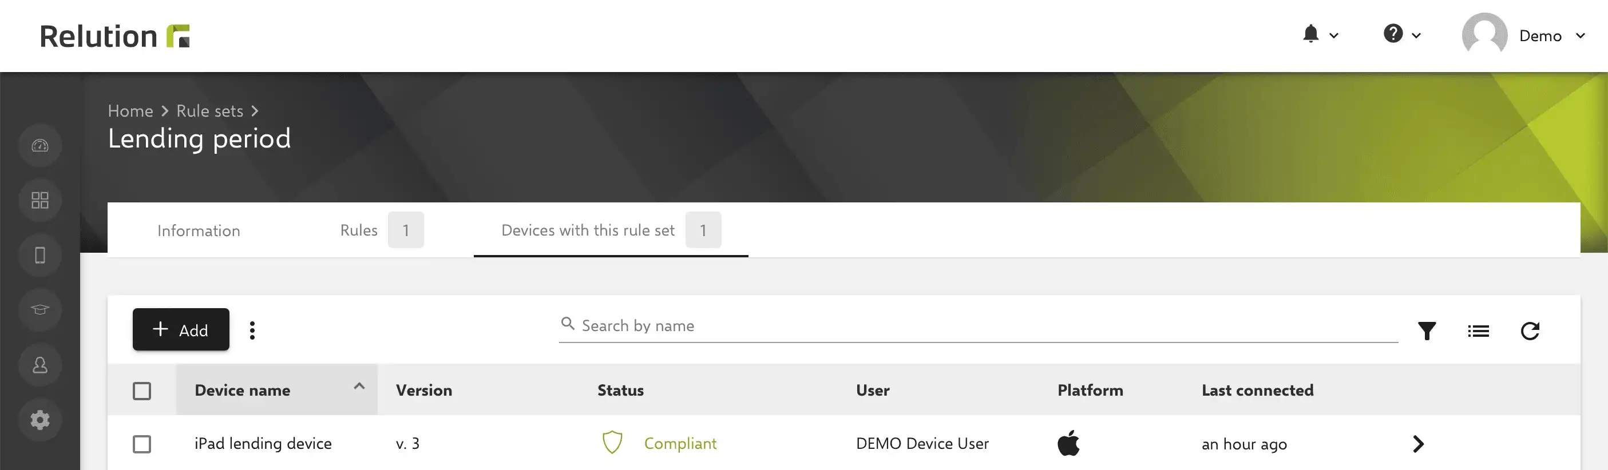Click the 'v. 3' version cell
The width and height of the screenshot is (1608, 470).
tap(407, 443)
